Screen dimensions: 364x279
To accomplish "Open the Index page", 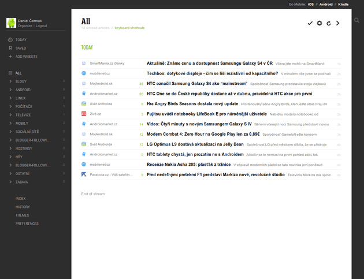I will click(x=20, y=199).
